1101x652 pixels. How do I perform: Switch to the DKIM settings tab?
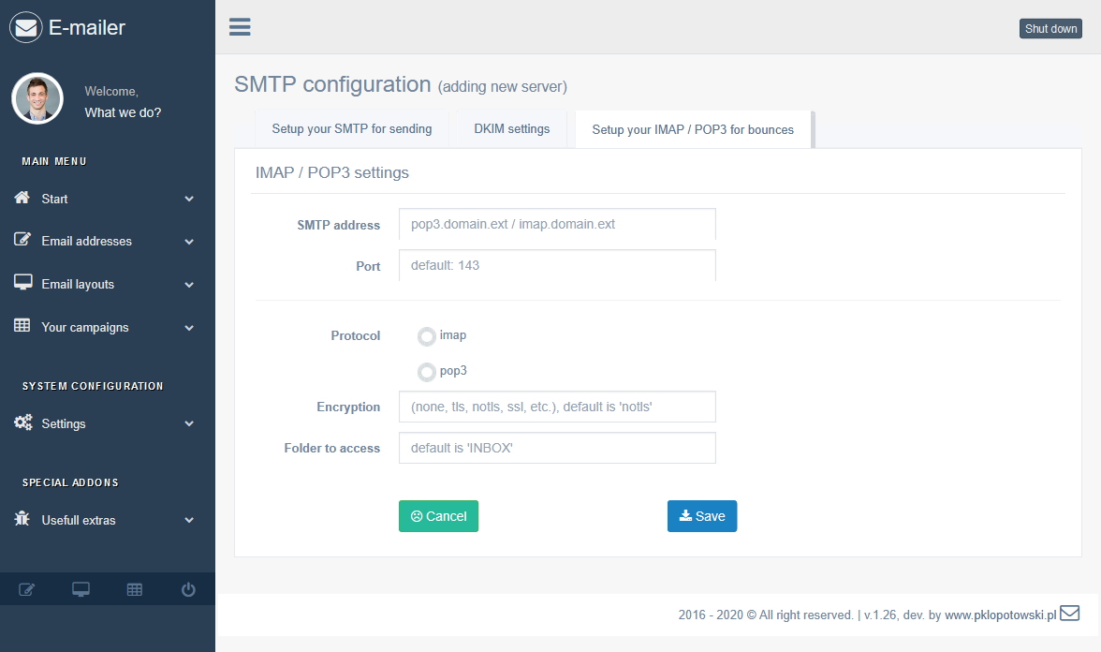(x=511, y=129)
